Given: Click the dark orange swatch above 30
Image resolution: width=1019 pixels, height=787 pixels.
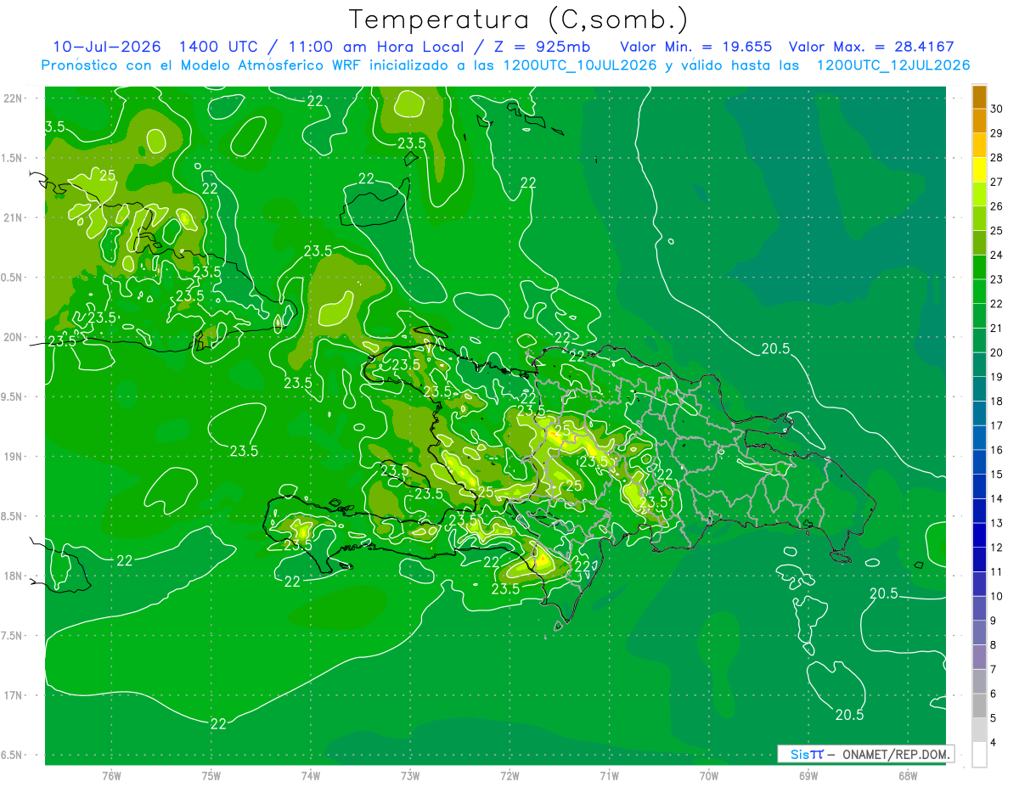Looking at the screenshot, I should point(979,97).
